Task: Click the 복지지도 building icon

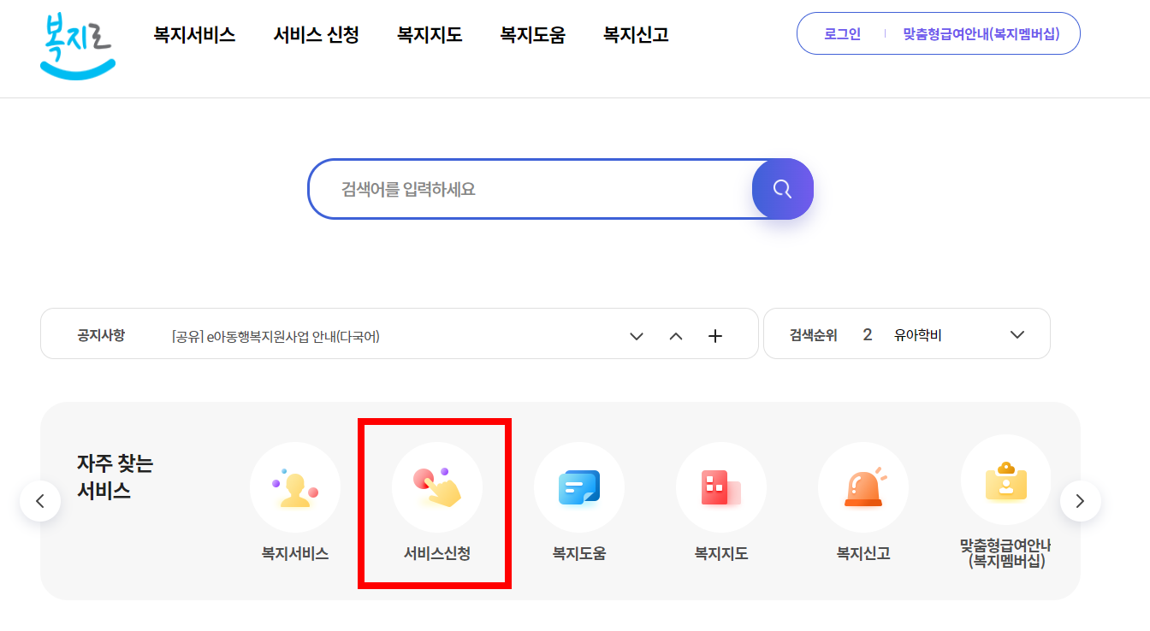Action: [x=721, y=487]
